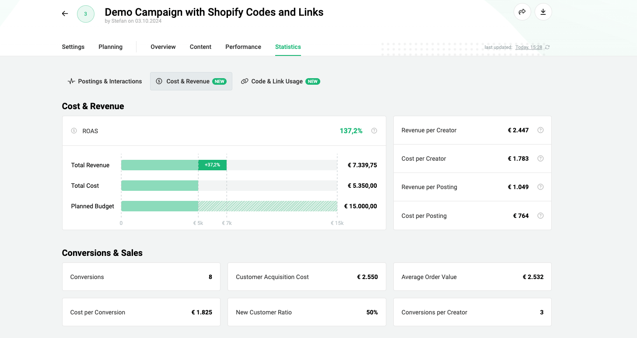The height and width of the screenshot is (338, 637).
Task: Switch to the Content tab
Action: (200, 47)
